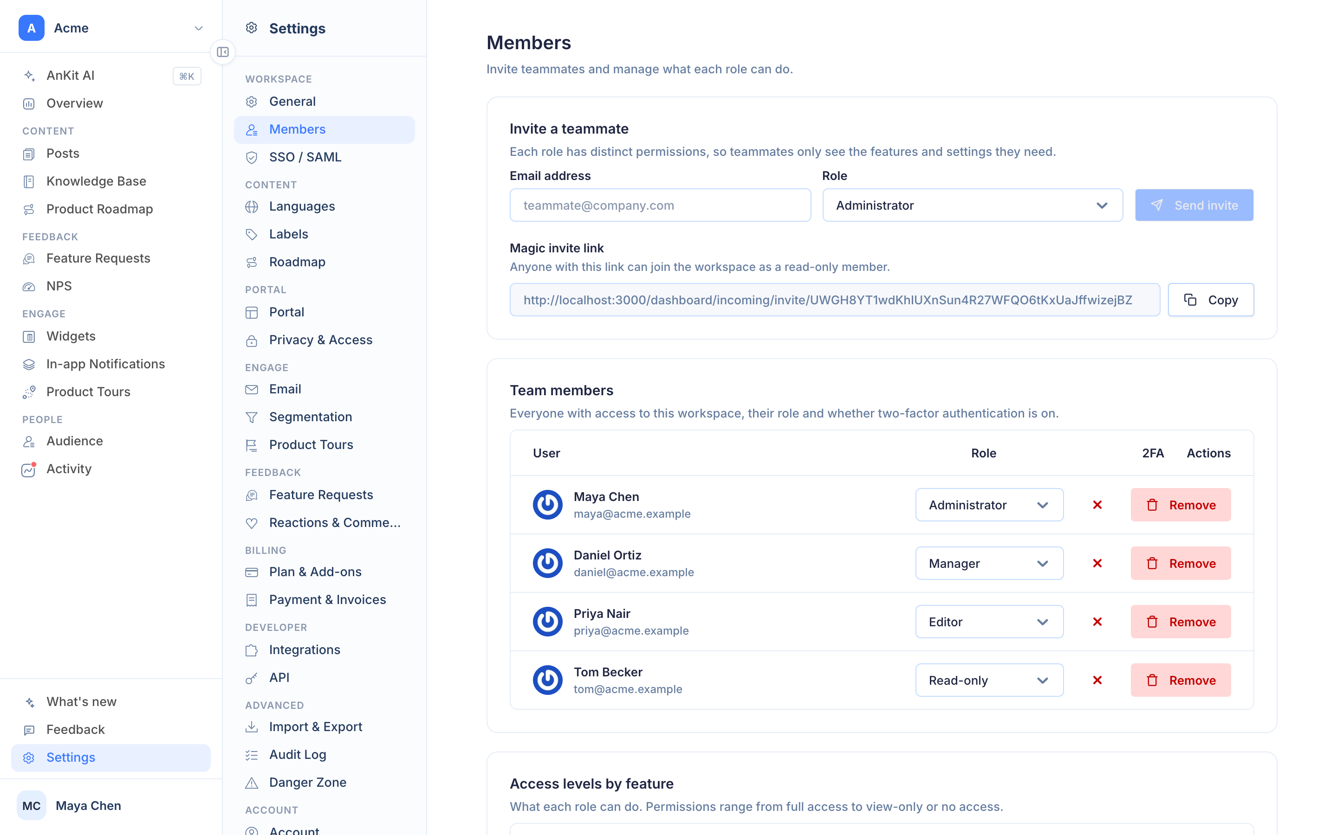Viewport: 1337px width, 835px height.
Task: Go to General settings
Action: [325, 102]
